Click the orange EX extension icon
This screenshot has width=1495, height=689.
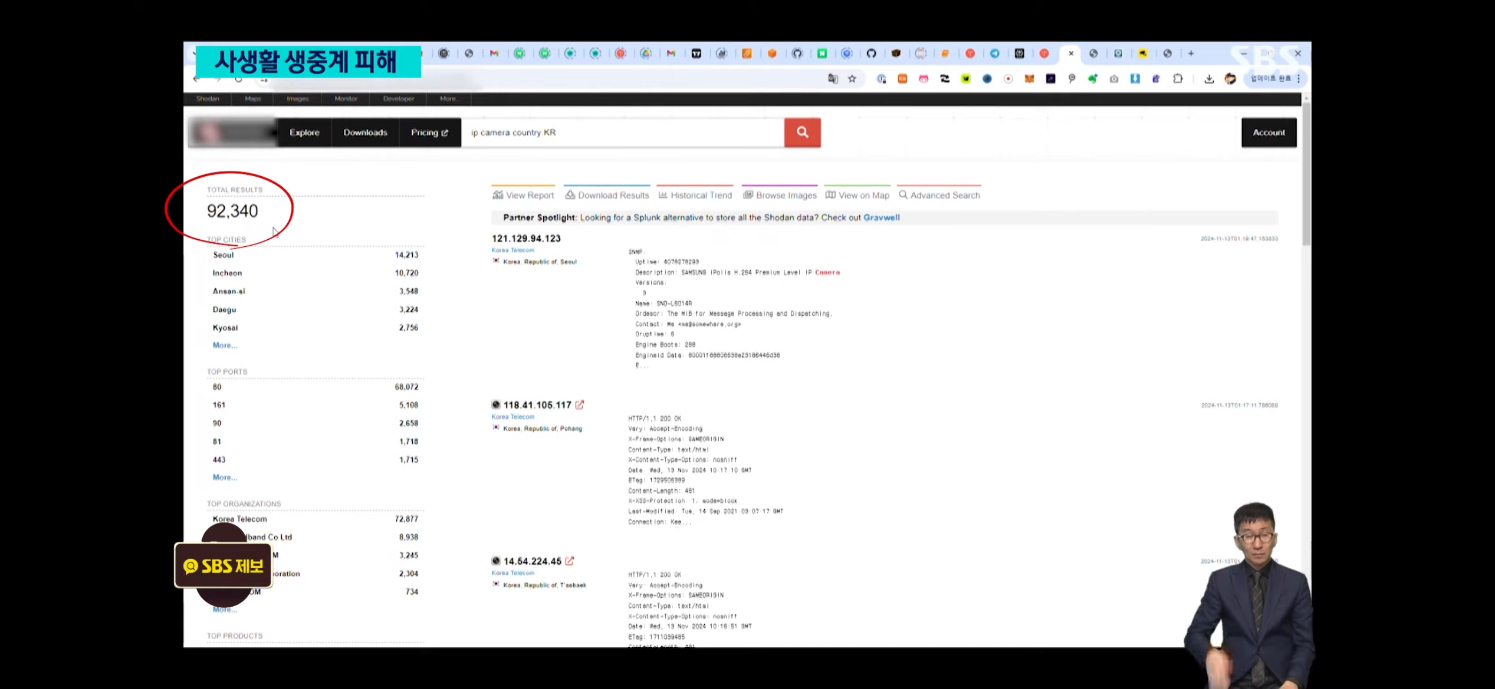click(903, 79)
